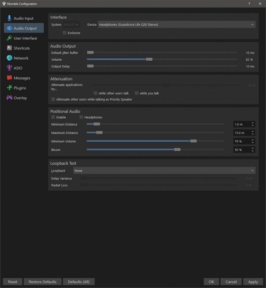Click the Audio Input microphone icon
Viewport: 266px width, 288px height.
[x=9, y=18]
